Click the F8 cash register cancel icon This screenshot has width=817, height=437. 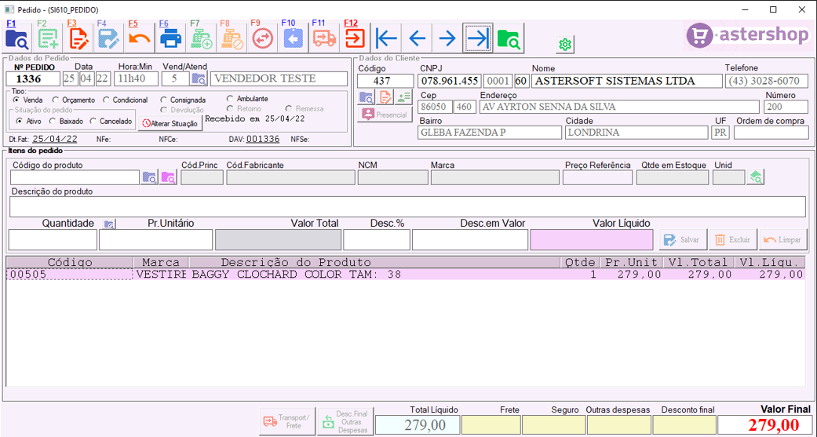tap(232, 38)
